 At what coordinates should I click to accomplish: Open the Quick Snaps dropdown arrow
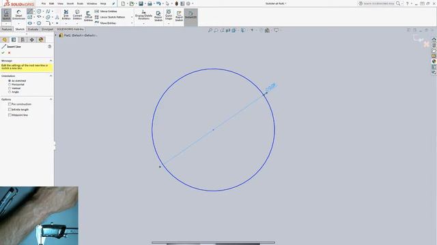click(x=169, y=24)
